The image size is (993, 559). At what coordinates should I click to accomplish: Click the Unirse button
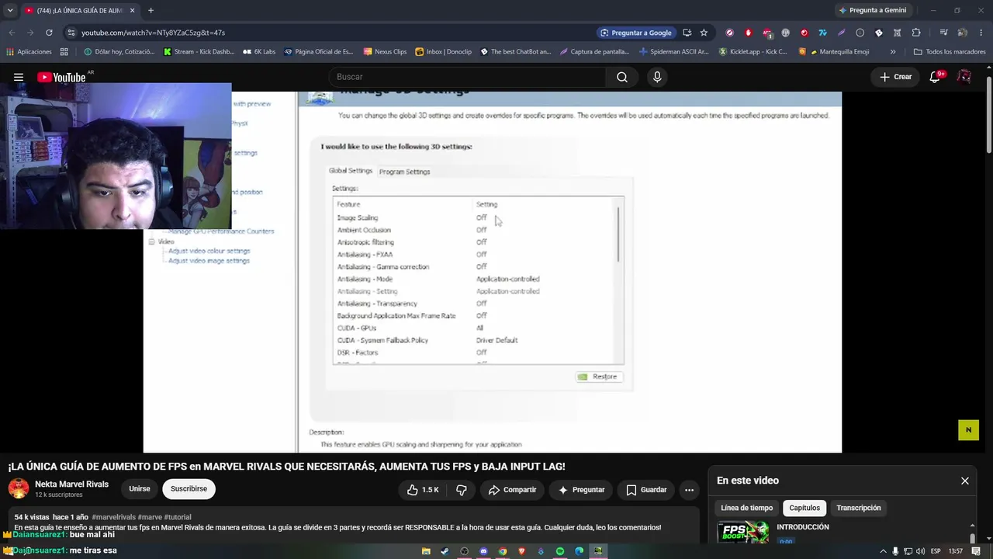click(140, 489)
